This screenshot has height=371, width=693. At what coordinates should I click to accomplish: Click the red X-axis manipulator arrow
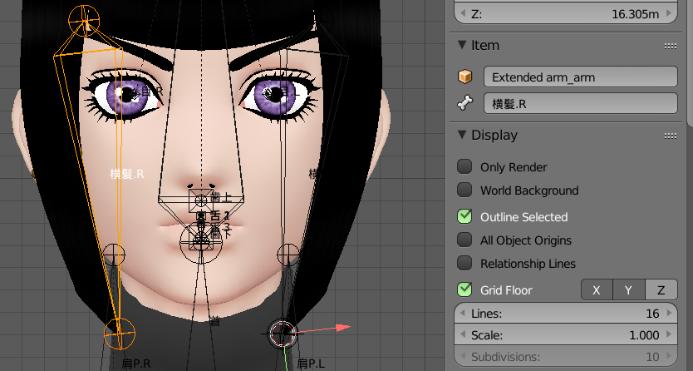tap(342, 328)
